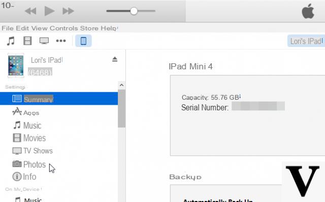The width and height of the screenshot is (325, 202).
Task: Open the Edit menu
Action: (22, 28)
